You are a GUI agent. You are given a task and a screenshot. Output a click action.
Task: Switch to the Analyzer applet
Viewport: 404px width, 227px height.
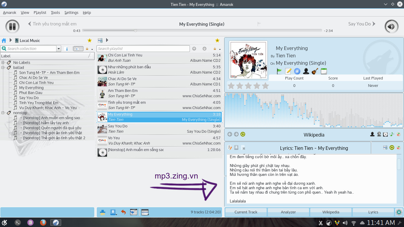[x=288, y=212]
